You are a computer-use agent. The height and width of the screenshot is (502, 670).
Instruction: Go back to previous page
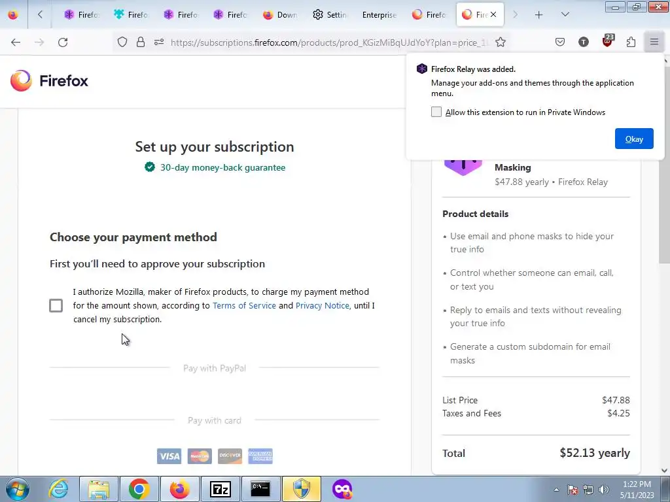(16, 42)
